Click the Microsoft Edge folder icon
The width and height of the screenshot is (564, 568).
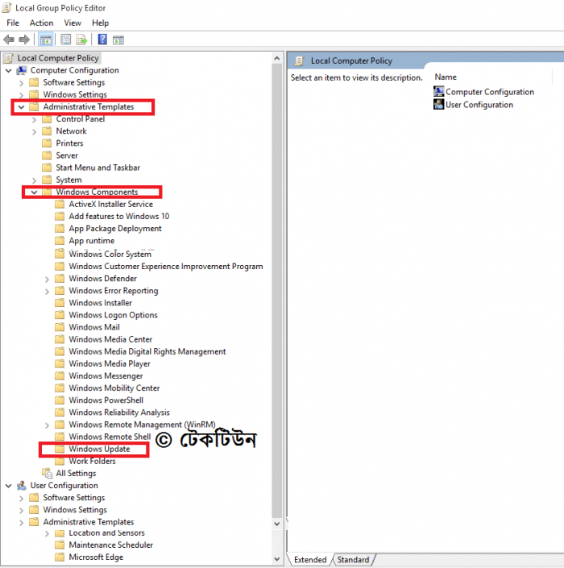60,557
